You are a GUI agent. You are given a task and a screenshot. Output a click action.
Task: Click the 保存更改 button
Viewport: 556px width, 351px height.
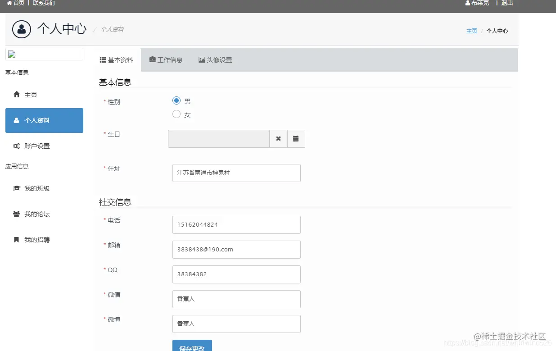[192, 346]
